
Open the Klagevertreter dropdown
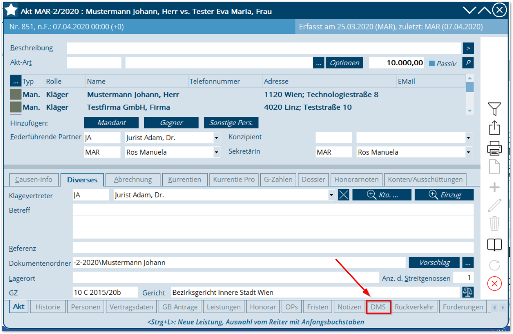331,195
